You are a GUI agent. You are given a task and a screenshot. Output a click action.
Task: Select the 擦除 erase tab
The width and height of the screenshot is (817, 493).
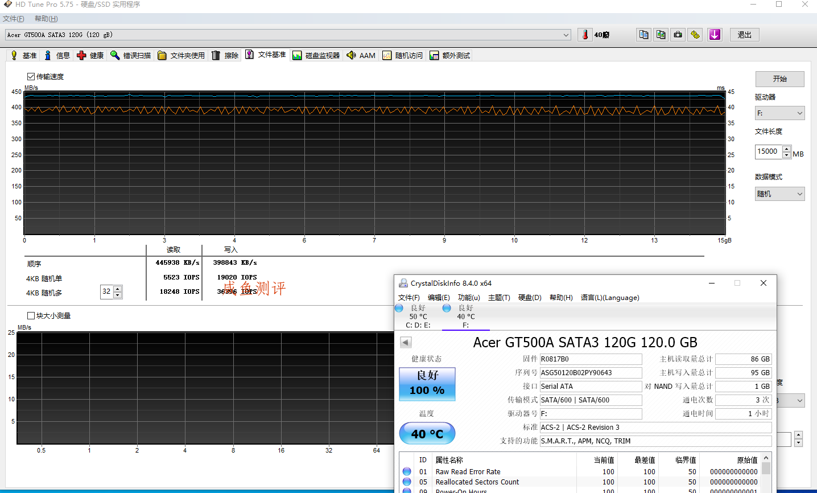point(225,55)
